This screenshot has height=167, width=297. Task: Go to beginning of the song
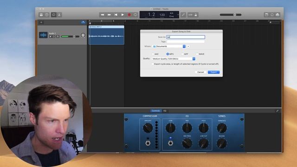click(116, 15)
